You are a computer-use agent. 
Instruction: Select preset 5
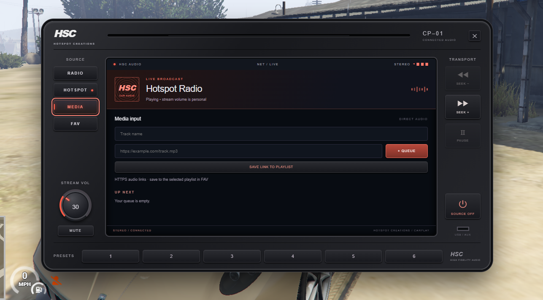coord(353,256)
